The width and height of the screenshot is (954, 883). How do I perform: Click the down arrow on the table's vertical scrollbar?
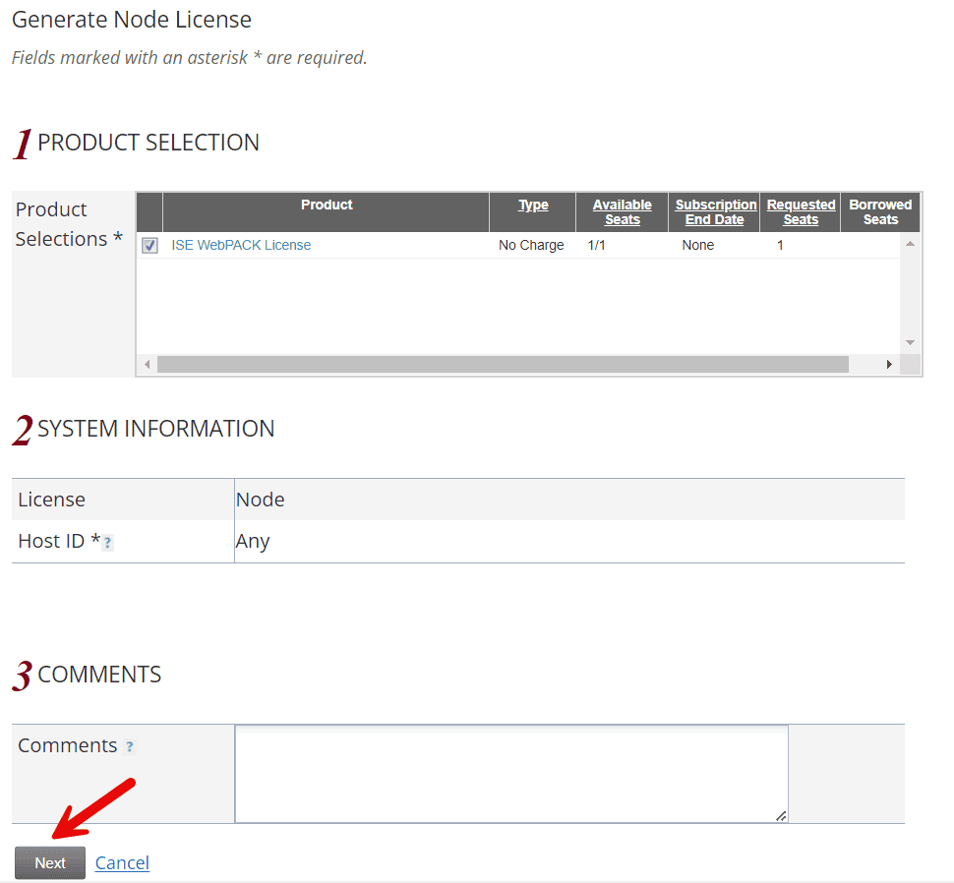coord(908,342)
